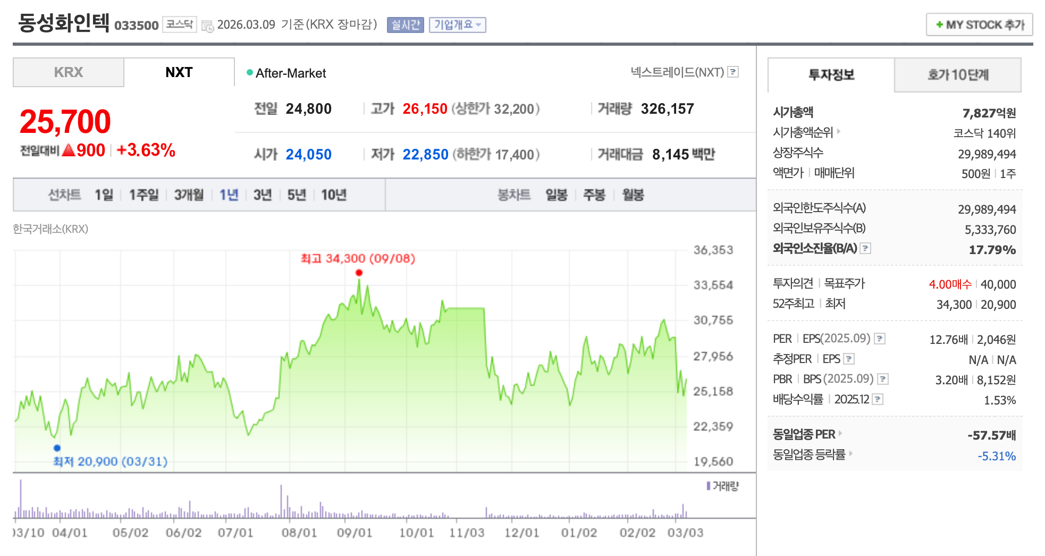The width and height of the screenshot is (1045, 556).
Task: Click the current price 25,700
Action: 65,122
